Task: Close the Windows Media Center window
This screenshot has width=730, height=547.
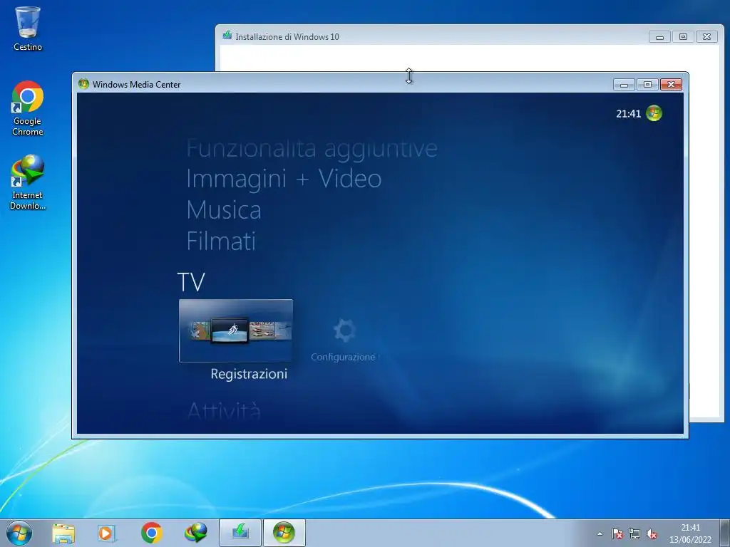Action: pyautogui.click(x=671, y=84)
